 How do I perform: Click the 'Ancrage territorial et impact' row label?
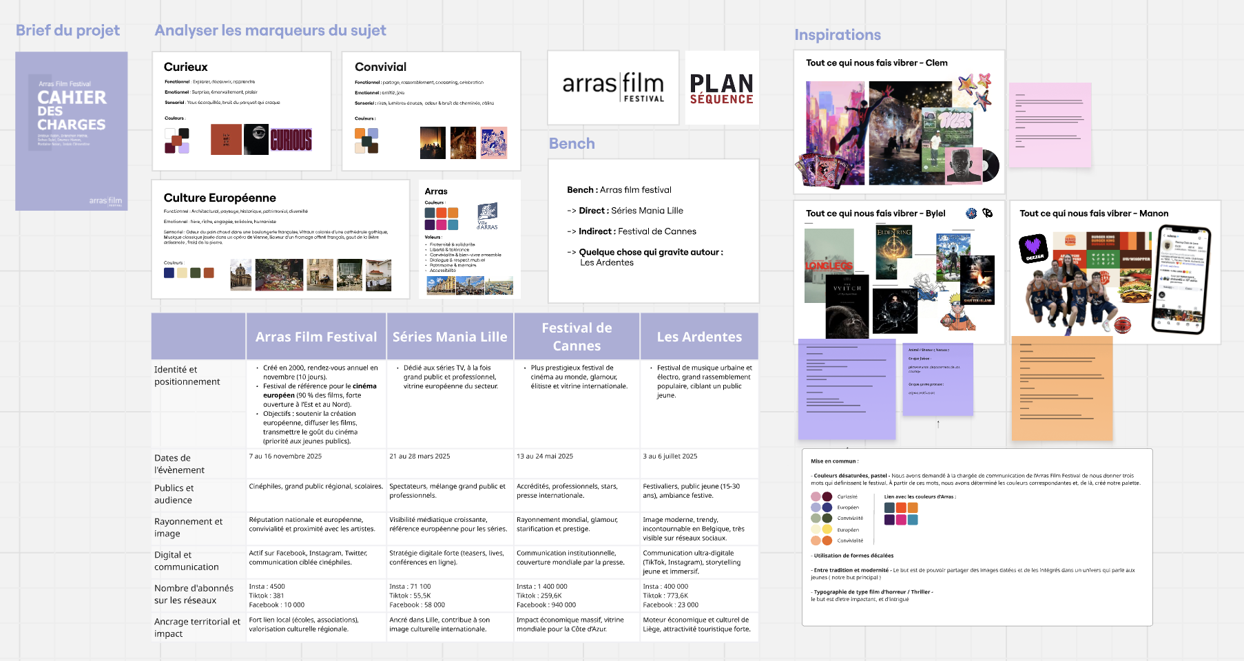tap(197, 627)
